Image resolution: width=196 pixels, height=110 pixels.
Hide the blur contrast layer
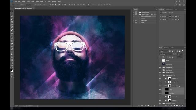click(160, 64)
